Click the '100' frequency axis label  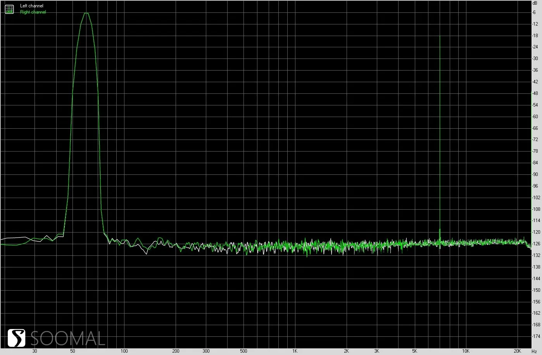coord(124,351)
